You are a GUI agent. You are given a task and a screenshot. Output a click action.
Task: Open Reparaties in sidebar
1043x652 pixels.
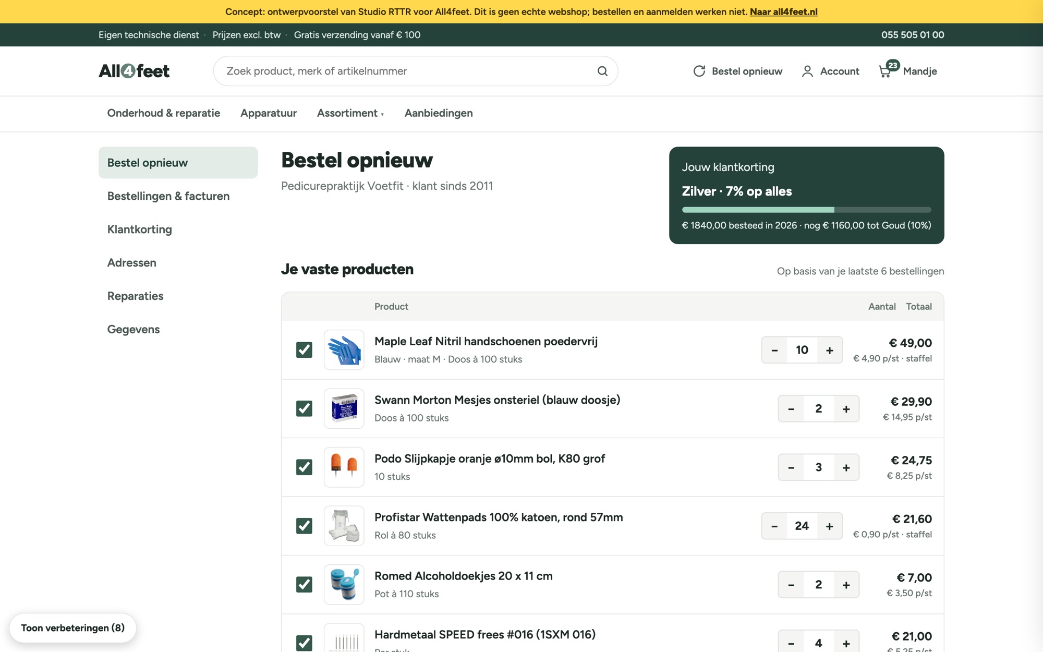[x=178, y=296]
